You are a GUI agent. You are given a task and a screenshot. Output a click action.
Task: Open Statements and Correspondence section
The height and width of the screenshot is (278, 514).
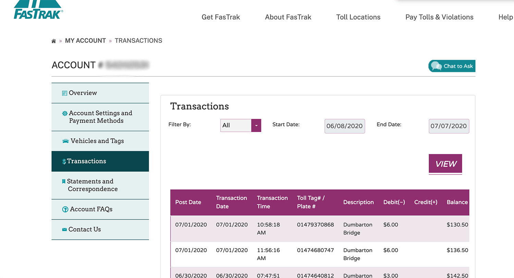100,185
